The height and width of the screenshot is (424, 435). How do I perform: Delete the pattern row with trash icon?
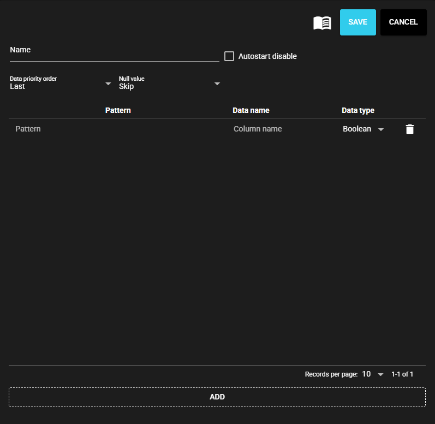[410, 129]
